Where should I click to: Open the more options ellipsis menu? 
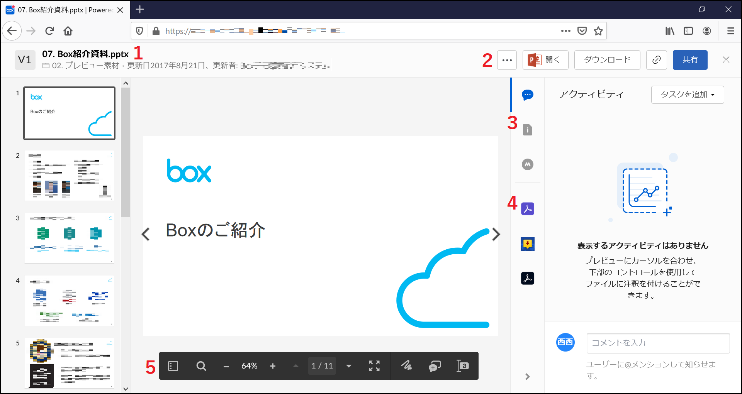pyautogui.click(x=507, y=60)
